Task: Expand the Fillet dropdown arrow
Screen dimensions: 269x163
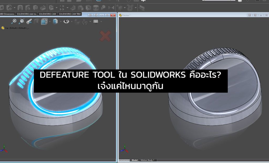Action: pos(56,8)
